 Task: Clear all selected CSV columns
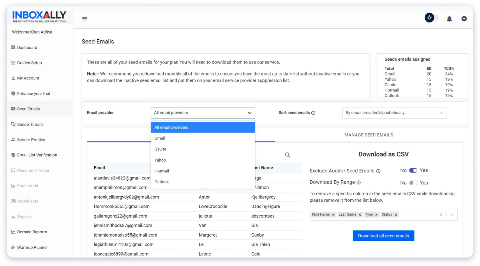[x=441, y=215]
